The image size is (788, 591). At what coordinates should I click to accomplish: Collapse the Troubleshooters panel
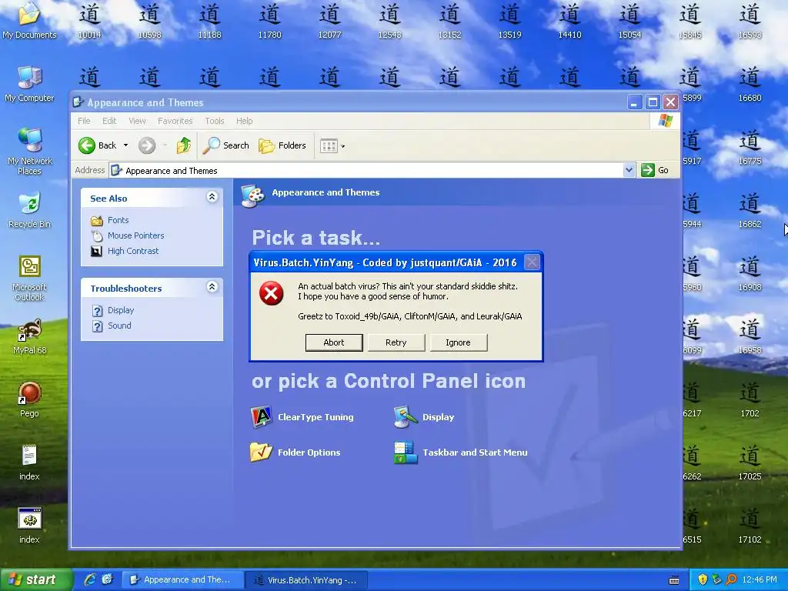coord(212,287)
